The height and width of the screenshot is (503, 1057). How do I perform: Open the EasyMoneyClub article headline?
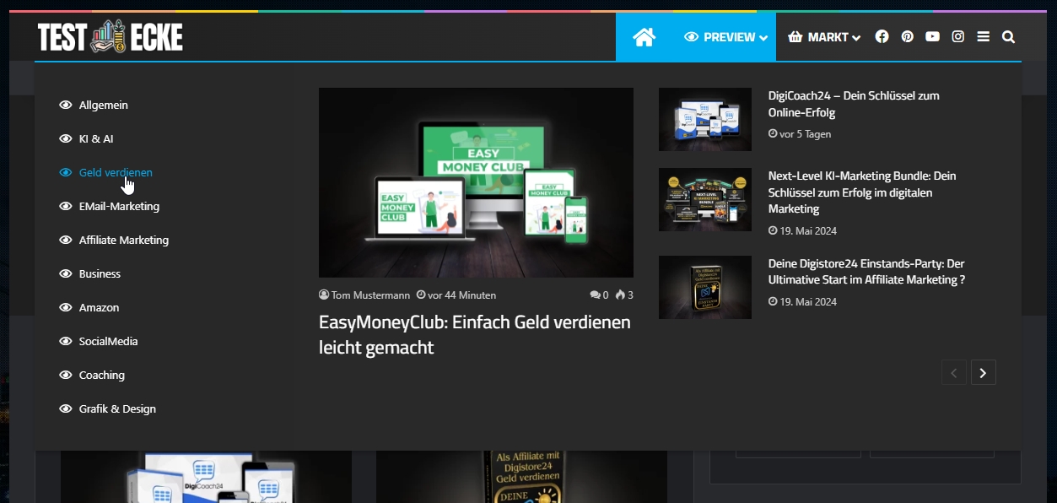(x=475, y=334)
